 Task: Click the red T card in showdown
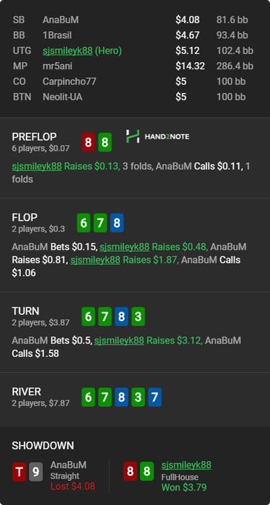tap(19, 472)
